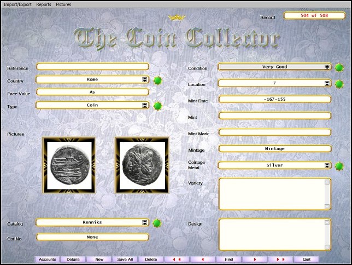Go to previous record with single left arrow

pyautogui.click(x=203, y=260)
